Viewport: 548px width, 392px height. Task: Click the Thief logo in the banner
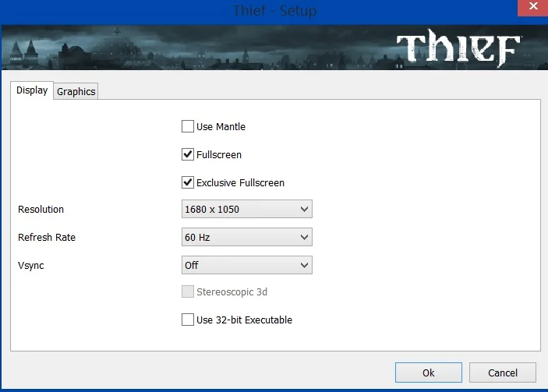tap(458, 48)
